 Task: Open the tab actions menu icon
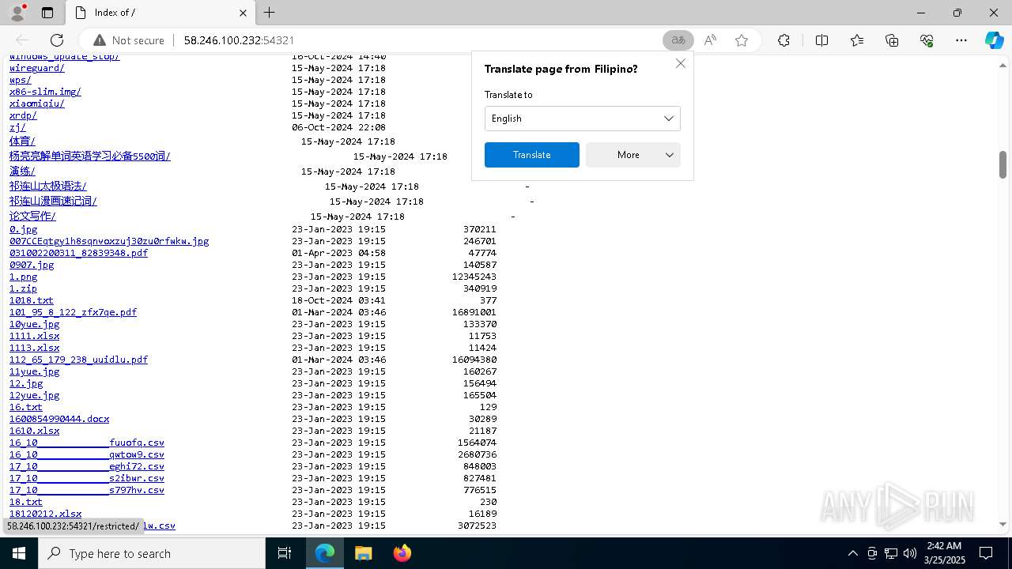point(47,13)
